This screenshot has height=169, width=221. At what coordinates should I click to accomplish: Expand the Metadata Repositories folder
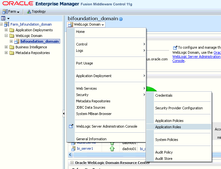click(6, 53)
